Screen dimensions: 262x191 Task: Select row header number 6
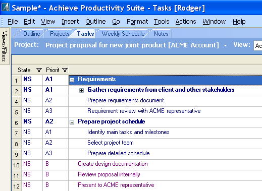[x=16, y=123]
